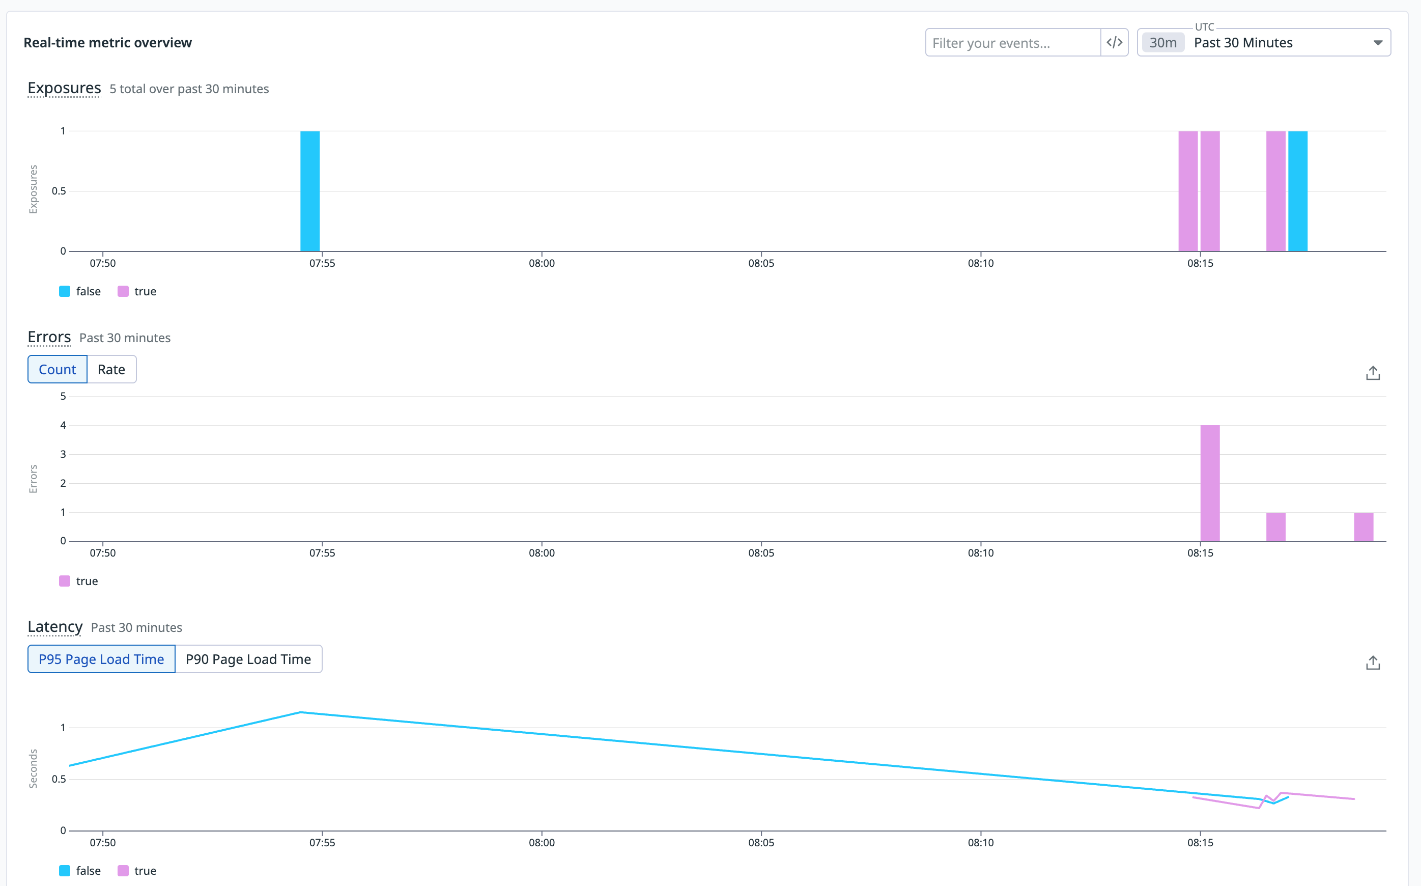Screen dimensions: 1421x886
Task: Click the Latency section heading
Action: tap(55, 626)
